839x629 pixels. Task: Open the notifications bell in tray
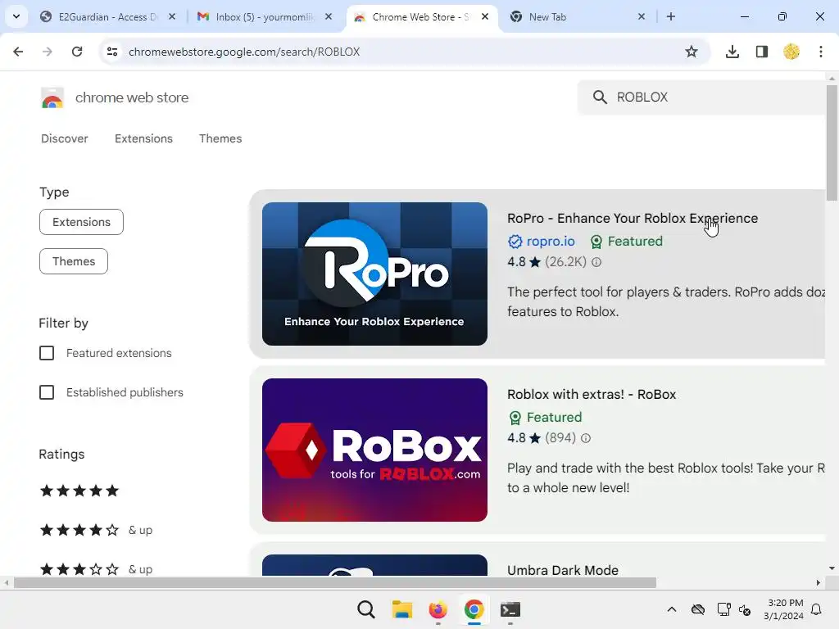click(817, 609)
